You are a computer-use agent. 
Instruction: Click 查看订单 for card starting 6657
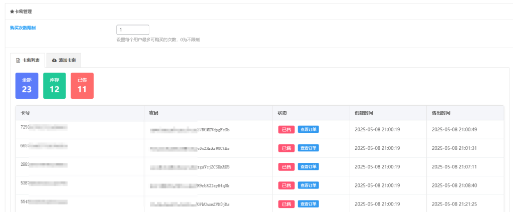coord(309,148)
